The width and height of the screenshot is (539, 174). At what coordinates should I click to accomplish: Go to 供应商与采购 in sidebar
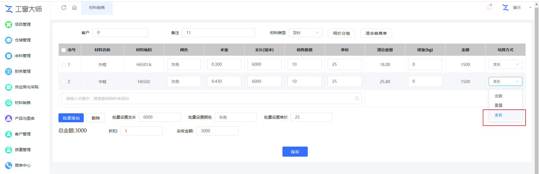tap(26, 87)
